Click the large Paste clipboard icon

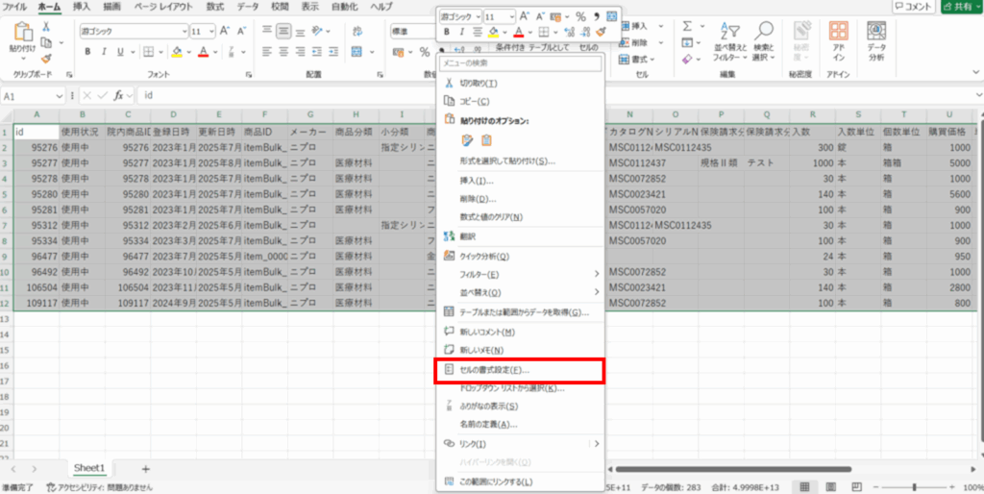click(x=23, y=32)
